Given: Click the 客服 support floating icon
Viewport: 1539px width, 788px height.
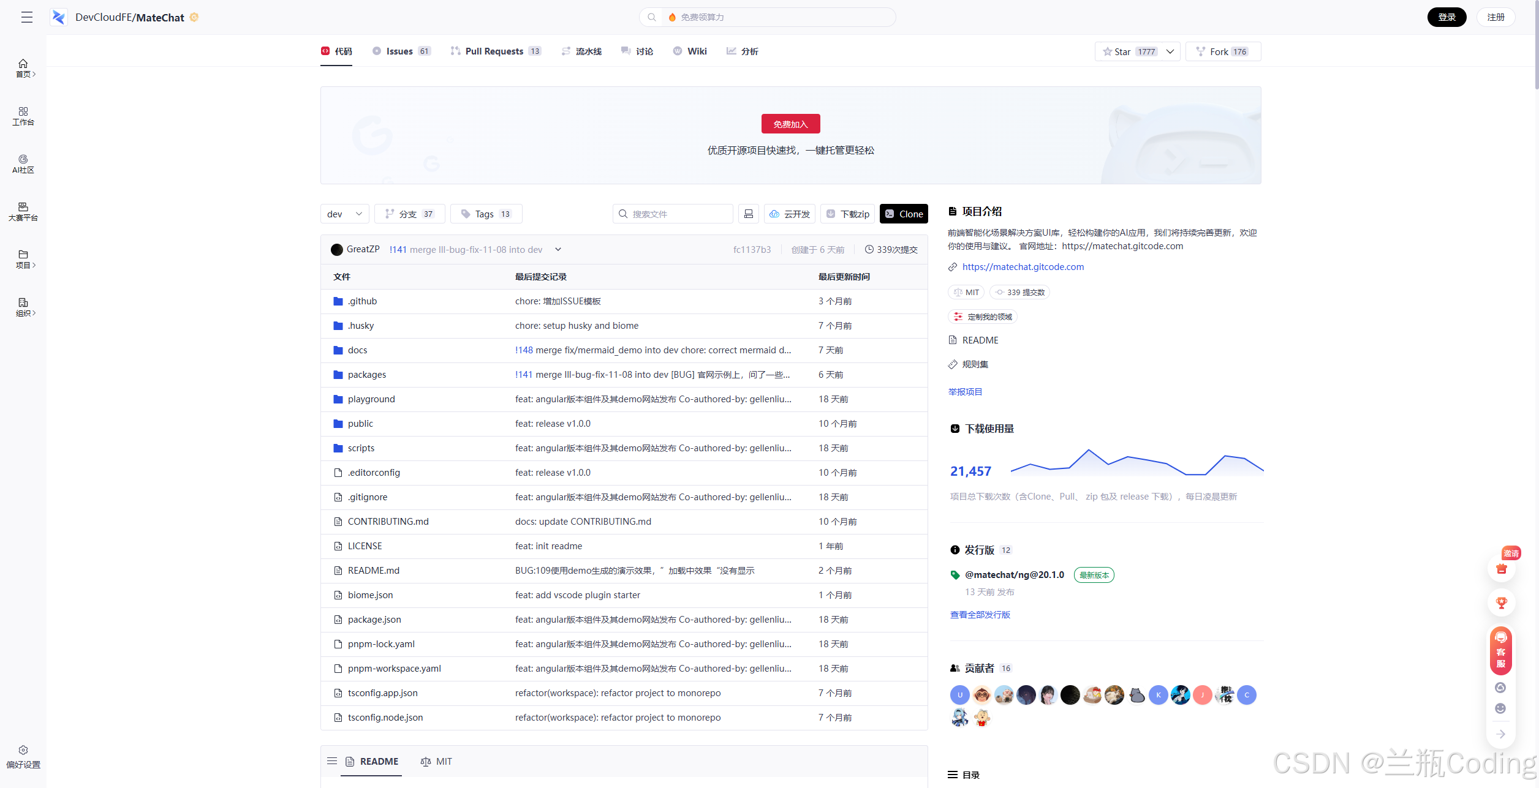Looking at the screenshot, I should tap(1500, 651).
